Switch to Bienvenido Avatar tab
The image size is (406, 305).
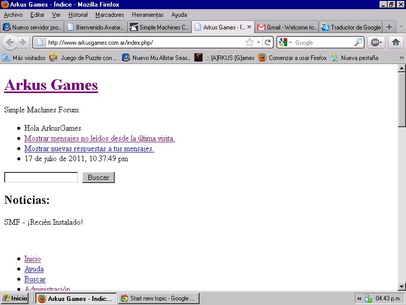click(x=96, y=27)
